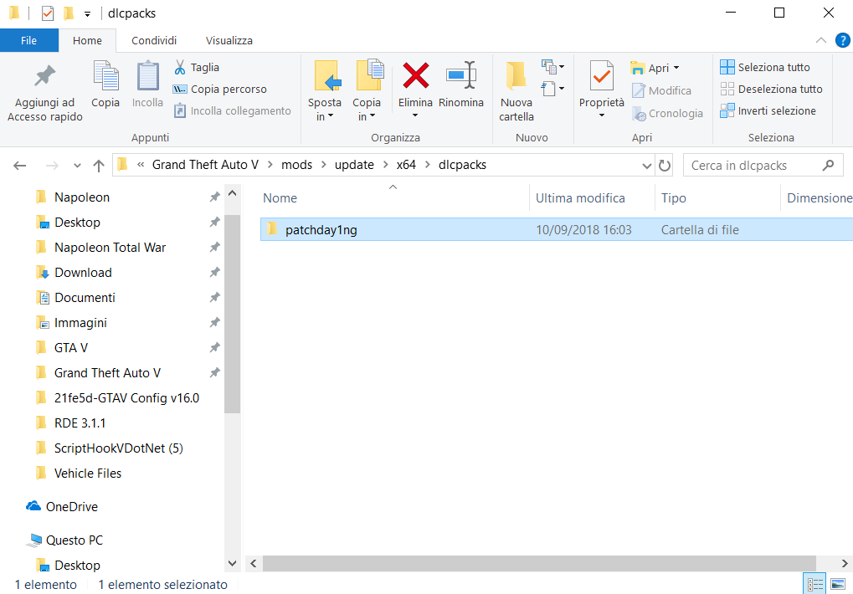
Task: Open Documenti in the sidebar
Action: point(85,297)
